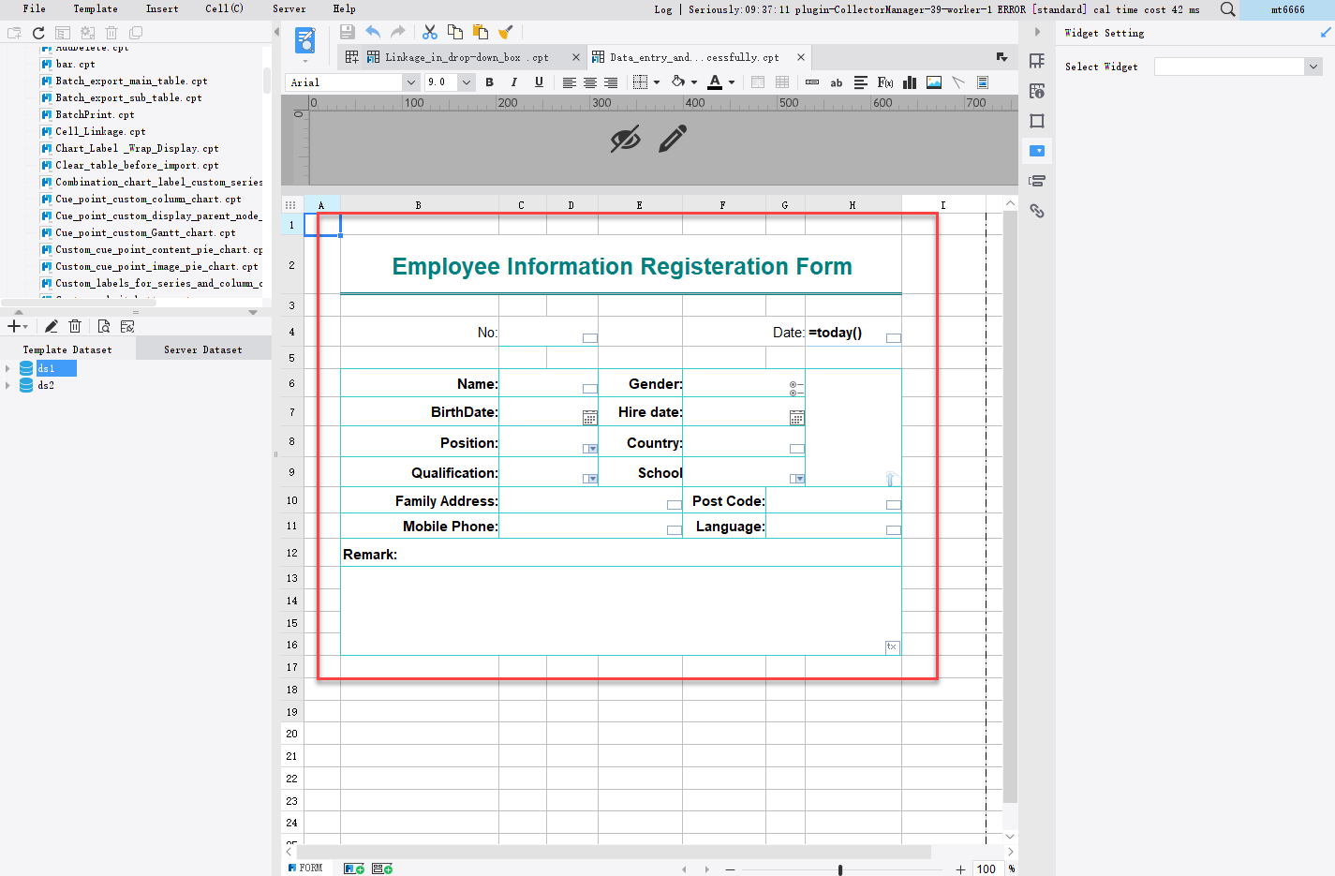The width and height of the screenshot is (1335, 876).
Task: Insert a formula with the F(x) icon
Action: click(885, 82)
